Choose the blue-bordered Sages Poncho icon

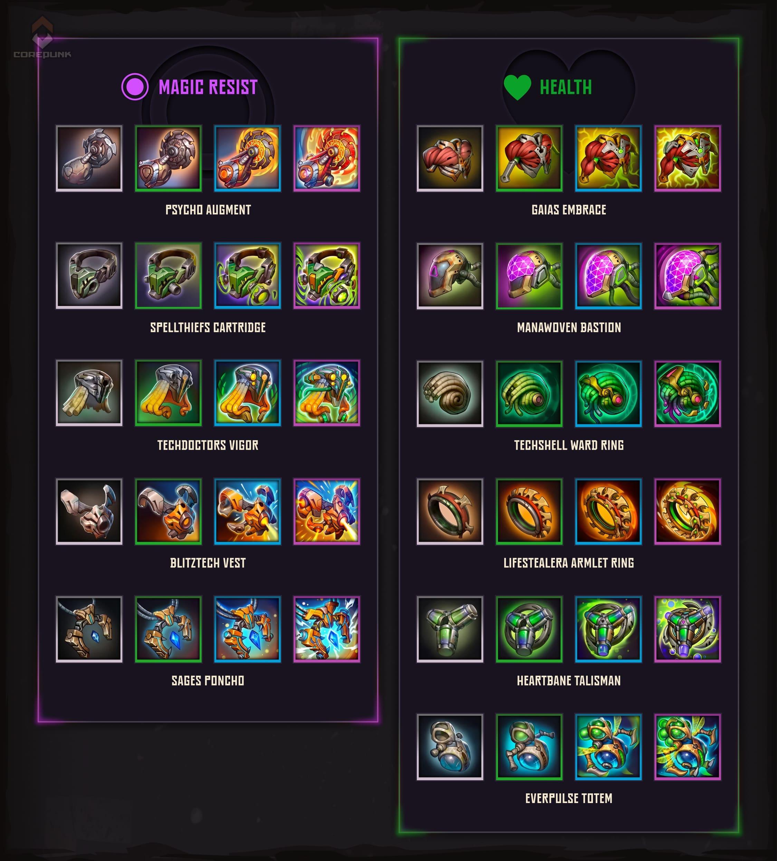(248, 629)
